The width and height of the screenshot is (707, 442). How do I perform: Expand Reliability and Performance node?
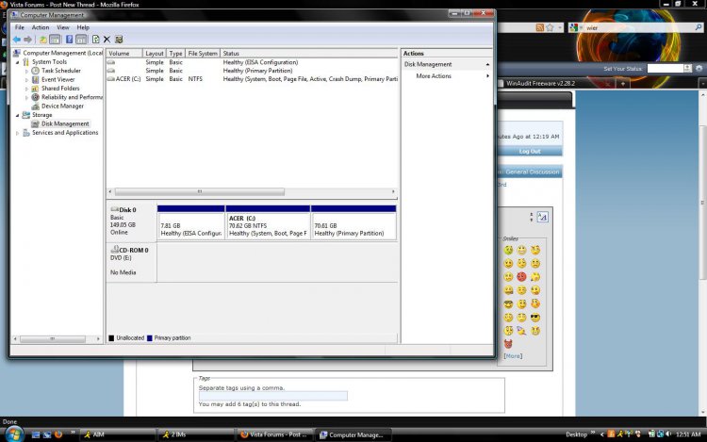tap(26, 97)
